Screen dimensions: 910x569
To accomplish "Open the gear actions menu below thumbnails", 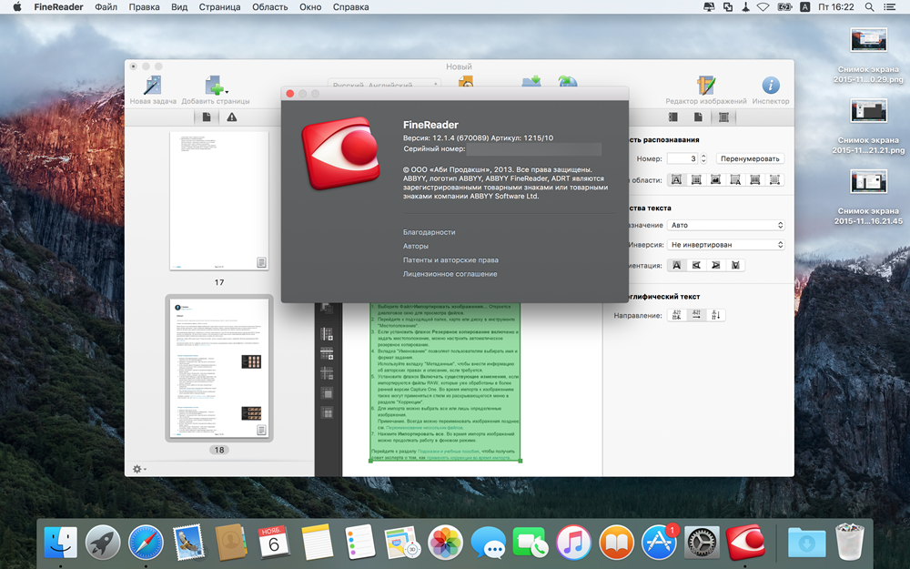I will pyautogui.click(x=139, y=469).
